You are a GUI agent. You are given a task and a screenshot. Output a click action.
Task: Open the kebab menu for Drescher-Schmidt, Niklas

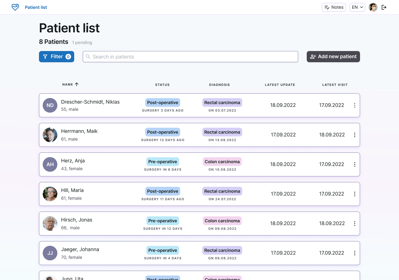point(354,105)
